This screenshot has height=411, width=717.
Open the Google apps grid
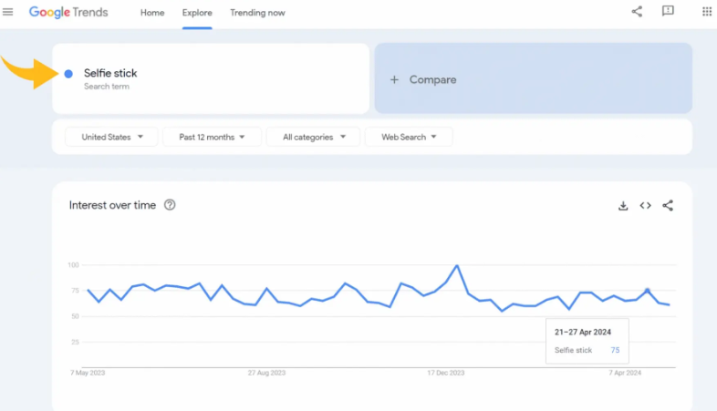click(707, 12)
